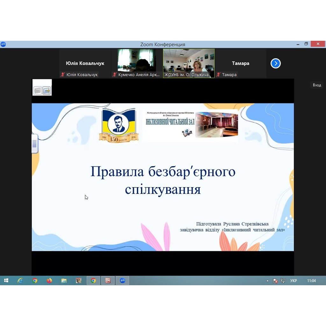Screen dimensions: 326x326
Task: Open the Windows Start menu
Action: 6,280
